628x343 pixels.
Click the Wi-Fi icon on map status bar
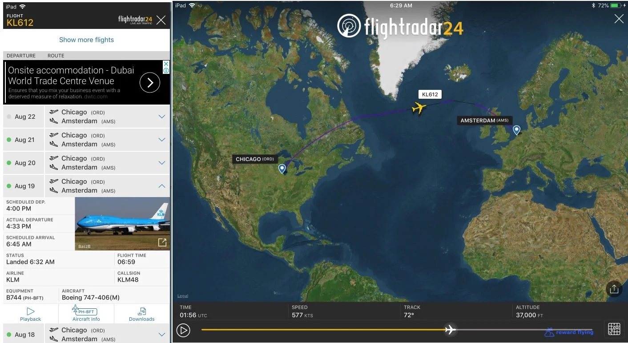coord(192,5)
